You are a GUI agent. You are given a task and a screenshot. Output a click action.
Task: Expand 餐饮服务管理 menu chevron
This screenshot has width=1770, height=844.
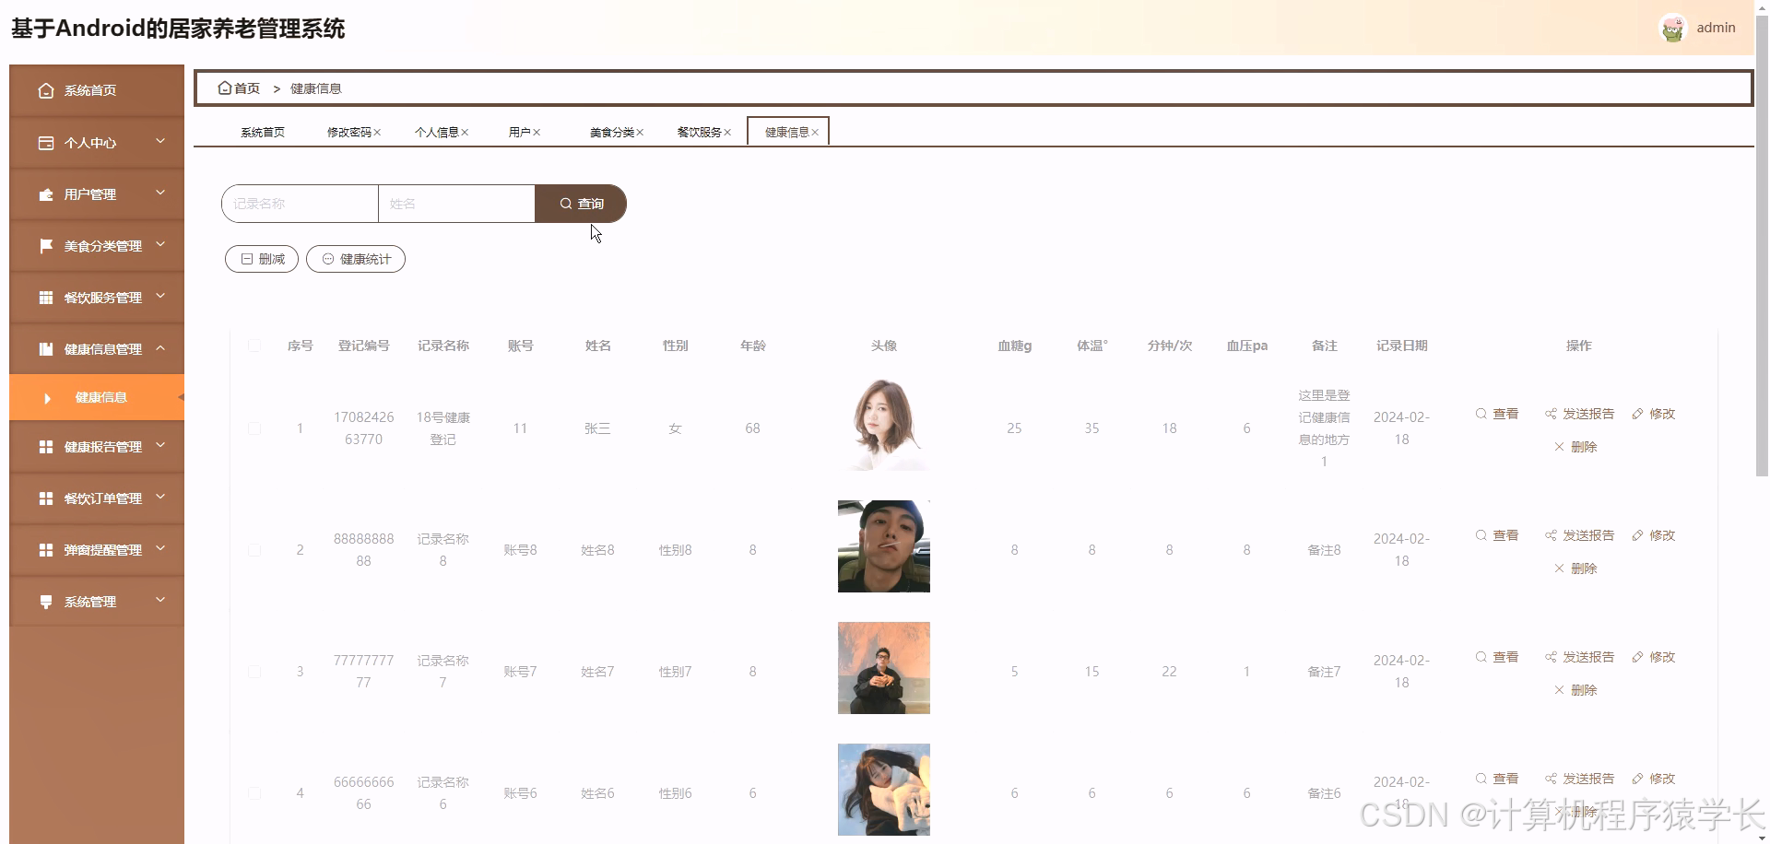pyautogui.click(x=160, y=297)
